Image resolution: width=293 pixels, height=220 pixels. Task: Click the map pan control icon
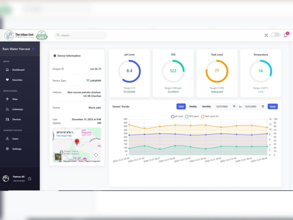[96, 155]
